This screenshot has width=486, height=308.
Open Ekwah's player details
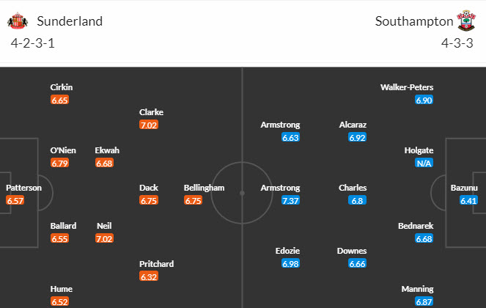[107, 150]
